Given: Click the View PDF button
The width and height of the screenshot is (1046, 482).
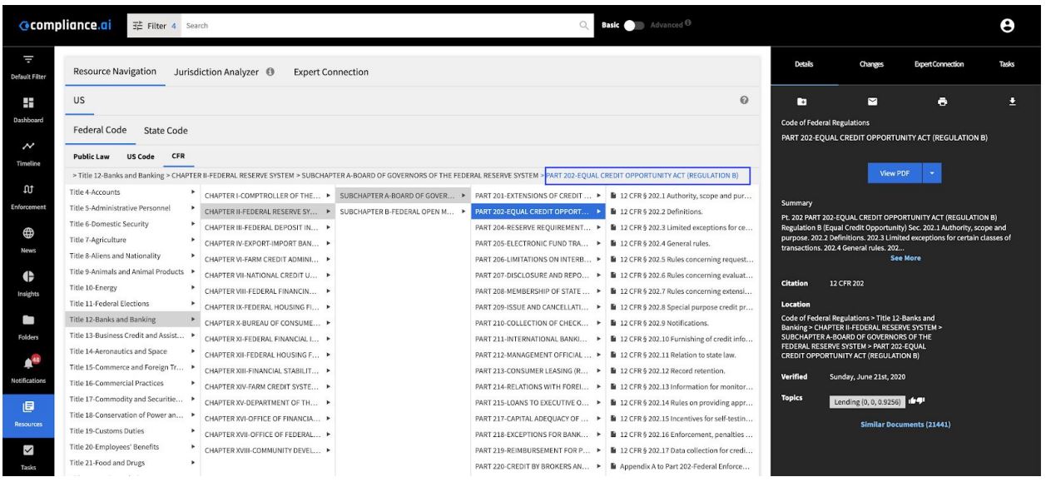Looking at the screenshot, I should (x=895, y=173).
